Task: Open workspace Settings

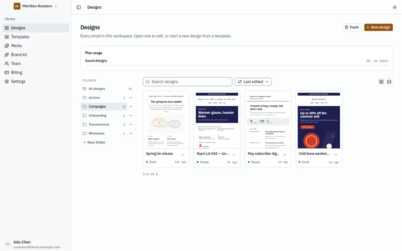Action: point(36,81)
